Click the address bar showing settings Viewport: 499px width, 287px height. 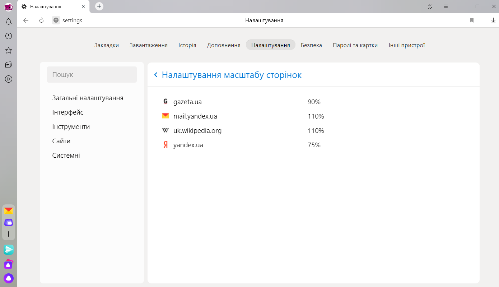point(72,20)
